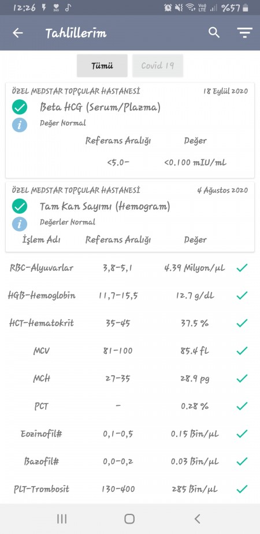
Task: Open the search magnifier icon
Action: (x=214, y=33)
